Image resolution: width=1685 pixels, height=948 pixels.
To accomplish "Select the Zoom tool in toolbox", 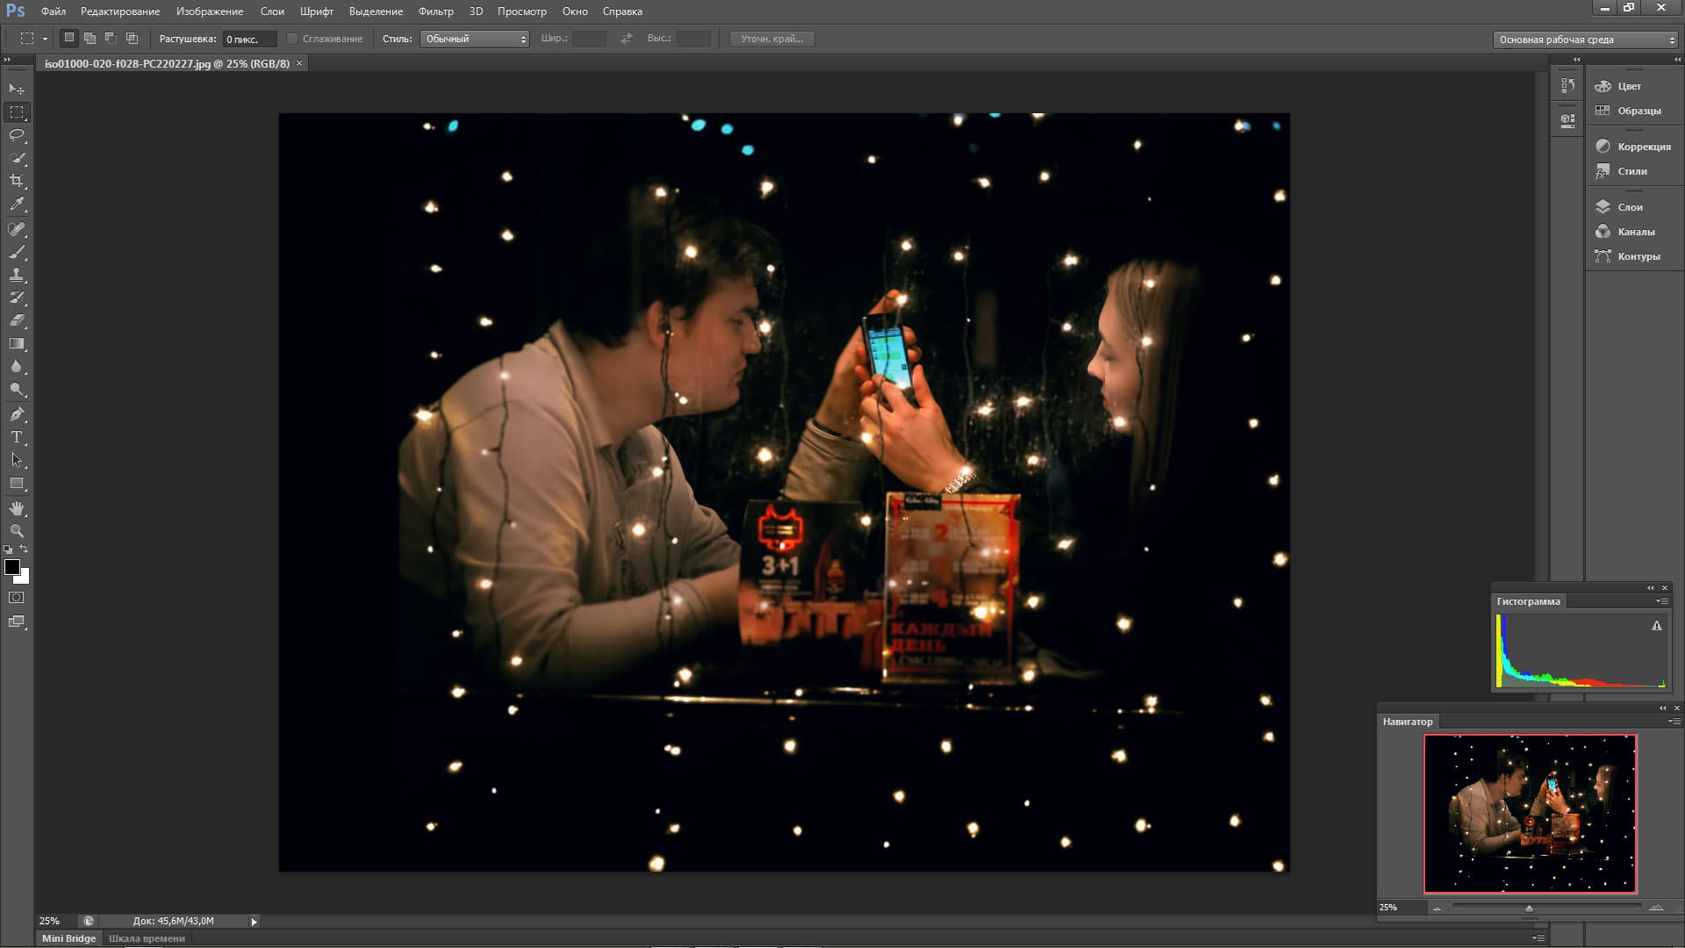I will click(x=17, y=531).
